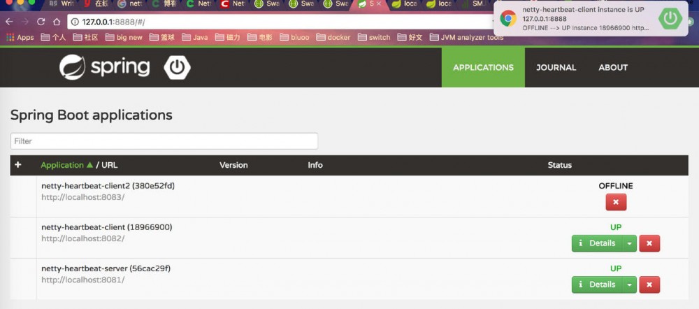The height and width of the screenshot is (309, 699).
Task: Click the Version column header
Action: [x=233, y=165]
